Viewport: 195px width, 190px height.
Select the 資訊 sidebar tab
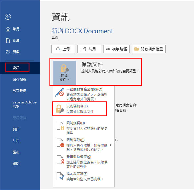pyautogui.click(x=20, y=68)
